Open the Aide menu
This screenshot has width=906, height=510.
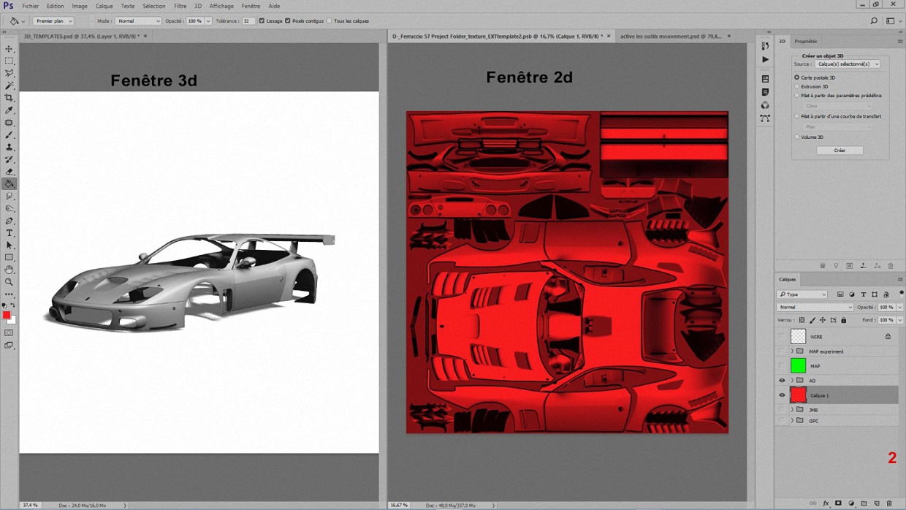(274, 6)
